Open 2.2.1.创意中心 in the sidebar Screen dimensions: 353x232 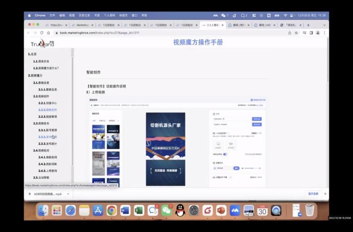47,103
